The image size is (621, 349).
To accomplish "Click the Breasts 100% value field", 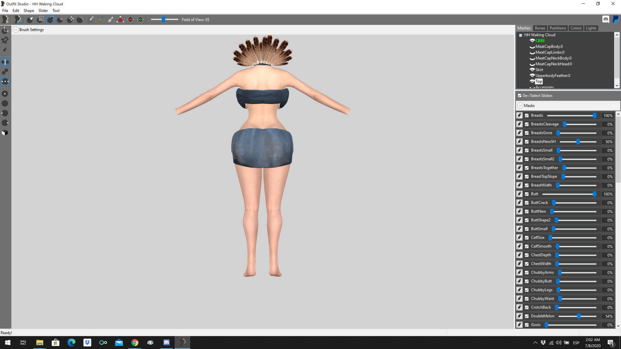I will [608, 115].
